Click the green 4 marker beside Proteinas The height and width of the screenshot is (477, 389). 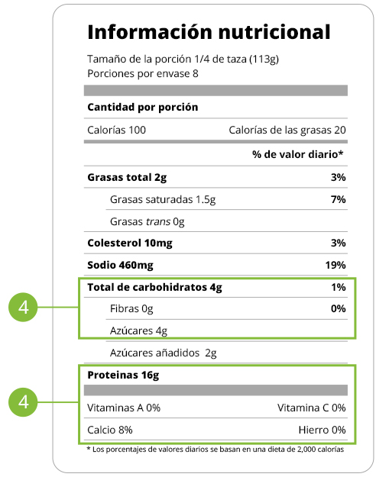coord(23,402)
